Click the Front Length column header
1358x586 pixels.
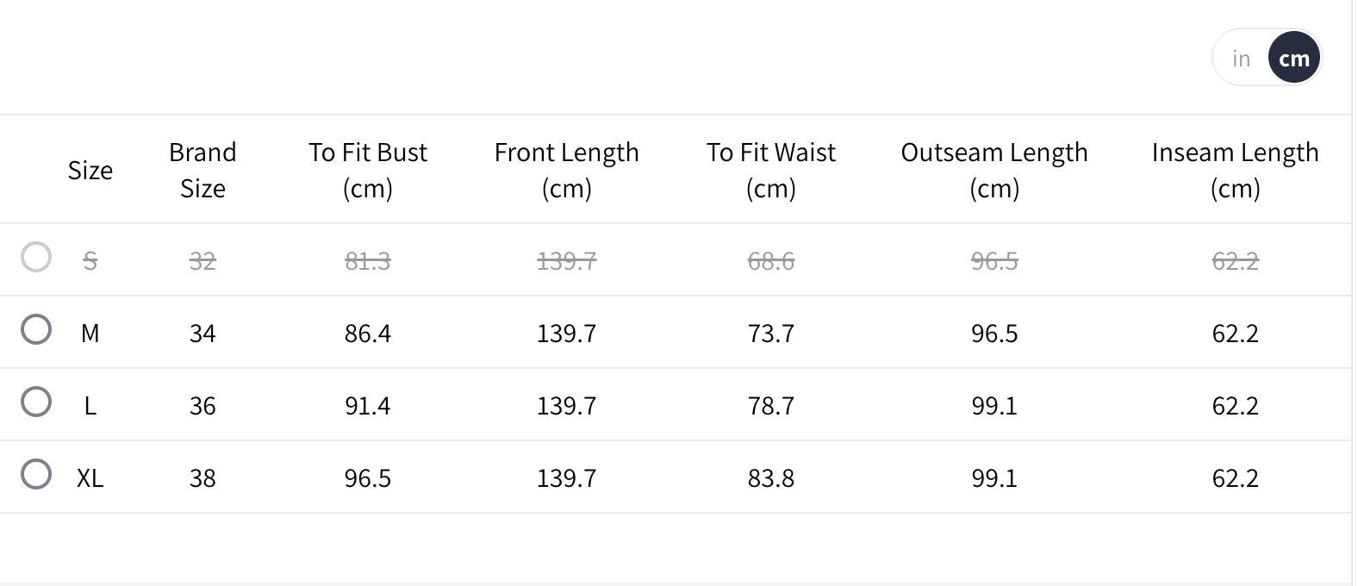566,171
